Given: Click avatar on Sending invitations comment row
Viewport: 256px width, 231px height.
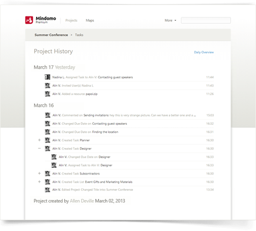Looking at the screenshot, I should click(x=47, y=115).
